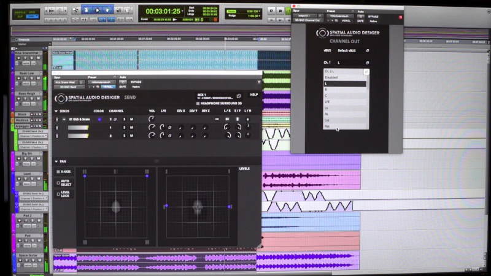Viewport: 491px width, 276px height.
Task: Select R in channel list
Action: click(x=344, y=90)
